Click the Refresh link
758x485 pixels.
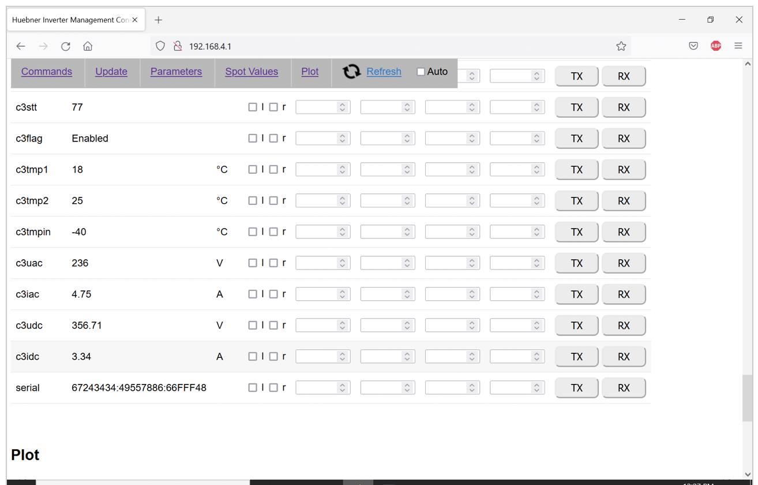pyautogui.click(x=384, y=72)
